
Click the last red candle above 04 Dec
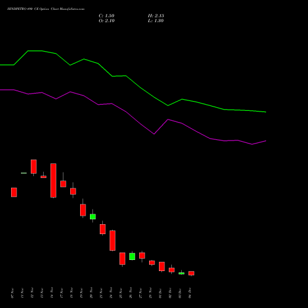[x=192, y=273]
